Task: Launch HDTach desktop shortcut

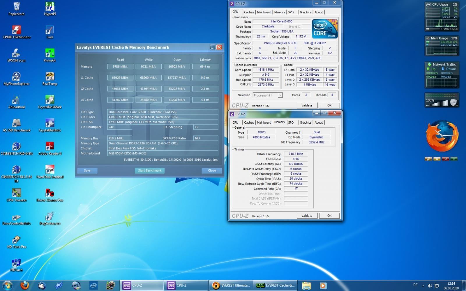Action: coord(16,265)
